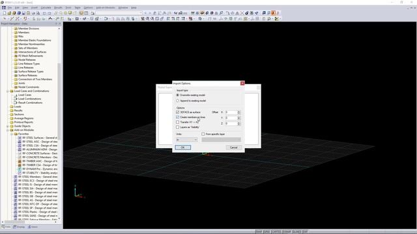Click the Offset X input field
Image resolution: width=417 pixels, height=234 pixels.
[x=231, y=112]
